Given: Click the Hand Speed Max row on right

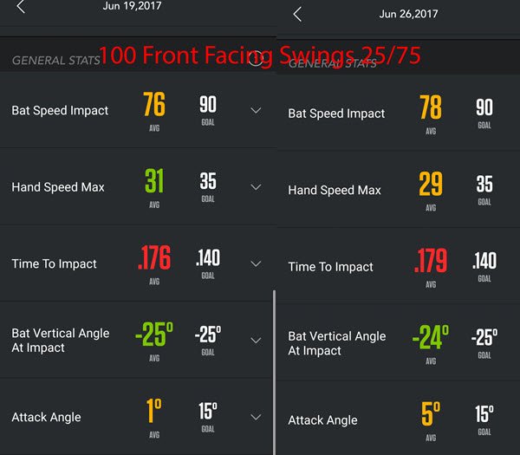Looking at the screenshot, I should tap(399, 190).
